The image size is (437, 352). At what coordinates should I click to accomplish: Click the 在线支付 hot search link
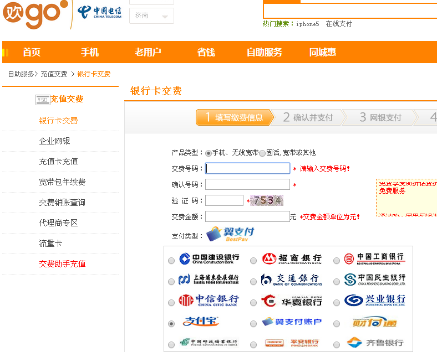(x=339, y=24)
